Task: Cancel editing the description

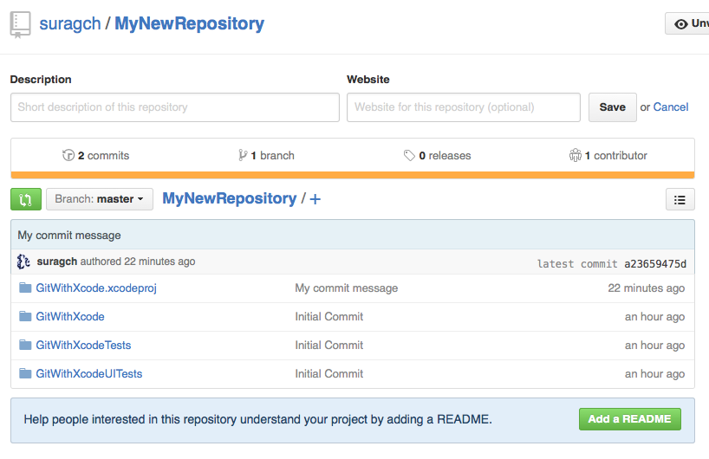Action: [671, 107]
